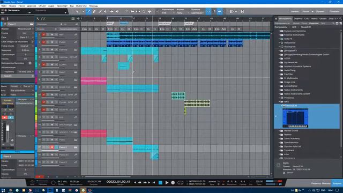This screenshot has width=343, height=193.
Task: Click the Проект button at the top right
Action: (x=320, y=11)
